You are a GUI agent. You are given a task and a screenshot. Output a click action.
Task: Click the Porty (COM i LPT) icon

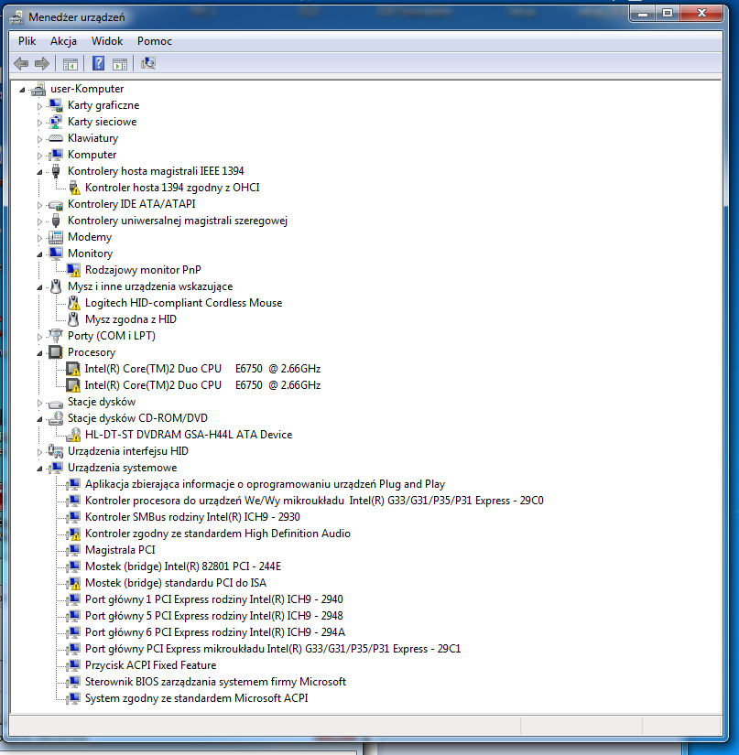click(x=56, y=336)
